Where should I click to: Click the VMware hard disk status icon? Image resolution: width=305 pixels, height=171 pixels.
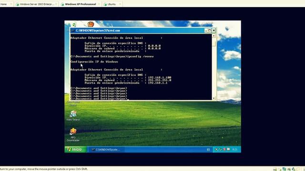275,169
